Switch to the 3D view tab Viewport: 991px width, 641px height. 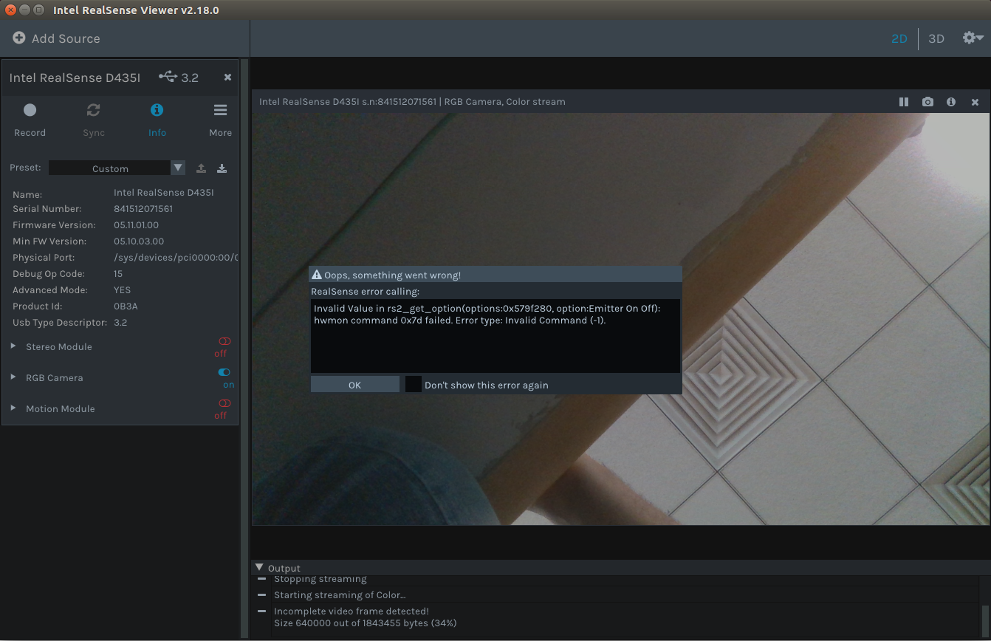[x=936, y=38]
